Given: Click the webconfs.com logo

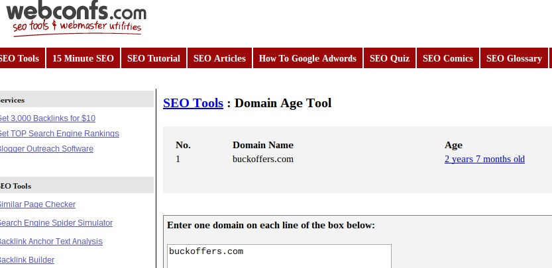Looking at the screenshot, I should coord(76,18).
